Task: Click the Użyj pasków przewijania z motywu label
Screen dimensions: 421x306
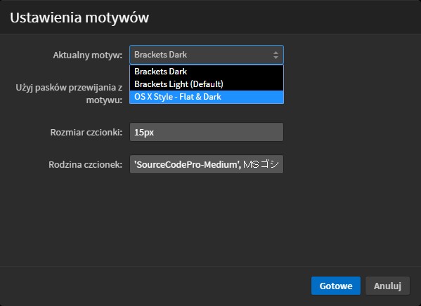Action: point(69,93)
